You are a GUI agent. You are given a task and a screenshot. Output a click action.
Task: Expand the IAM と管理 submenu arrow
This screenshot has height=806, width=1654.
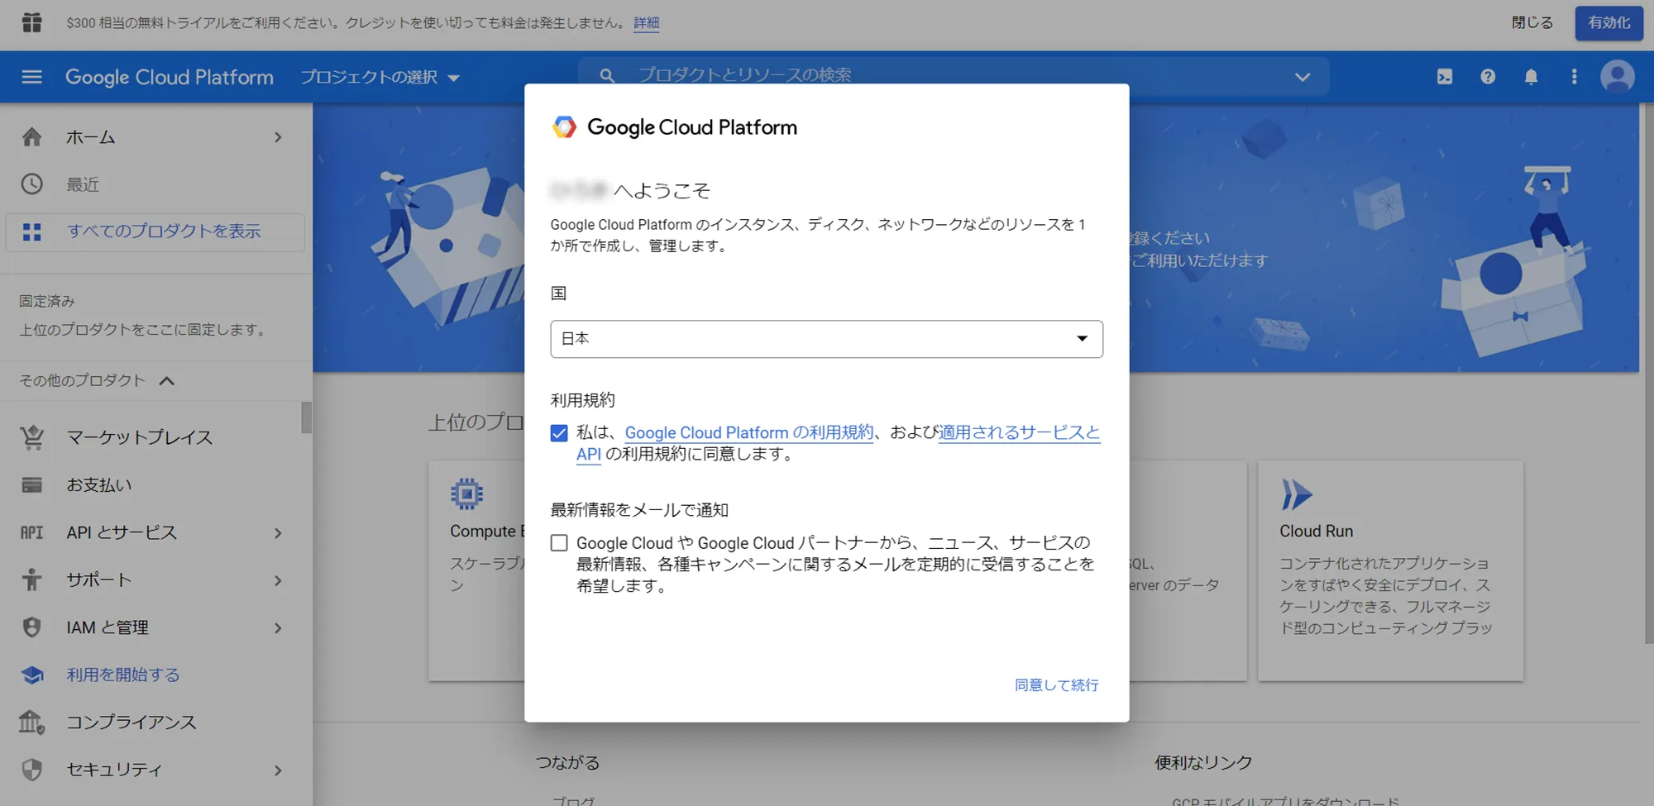[x=278, y=628]
